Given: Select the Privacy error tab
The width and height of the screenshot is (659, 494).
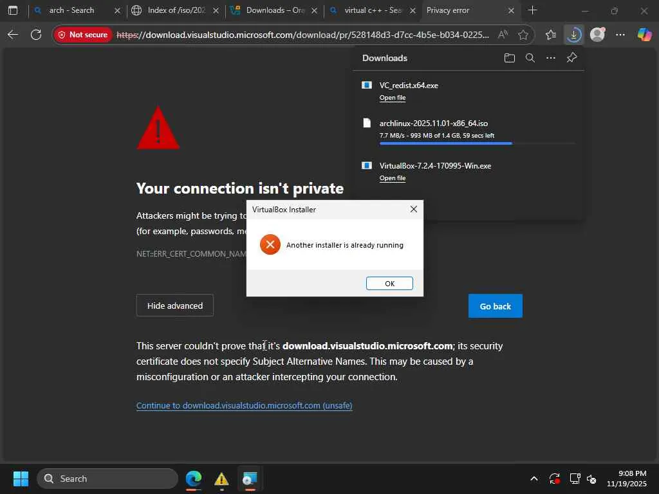Looking at the screenshot, I should click(448, 10).
